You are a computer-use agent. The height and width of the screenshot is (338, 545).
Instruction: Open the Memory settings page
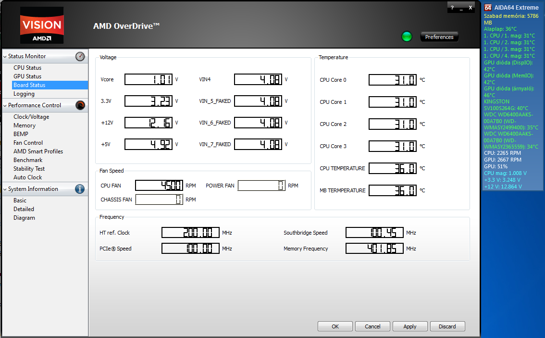click(25, 125)
